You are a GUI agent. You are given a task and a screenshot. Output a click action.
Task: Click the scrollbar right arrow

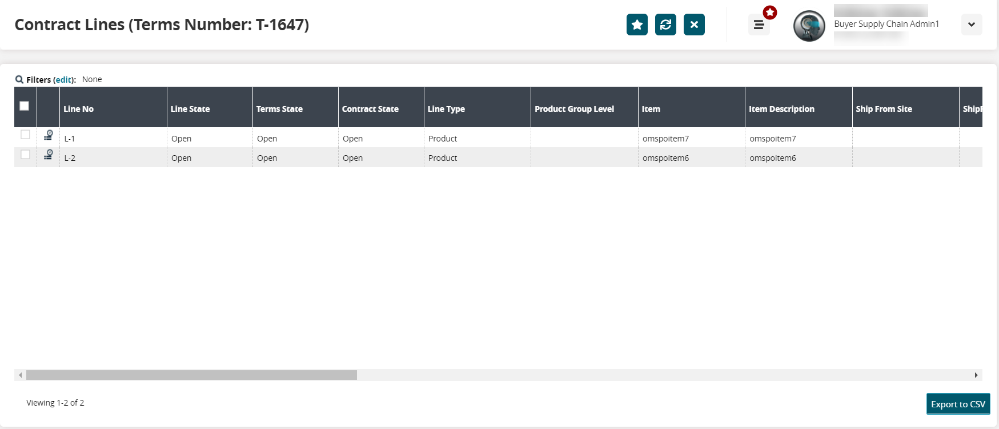coord(976,375)
